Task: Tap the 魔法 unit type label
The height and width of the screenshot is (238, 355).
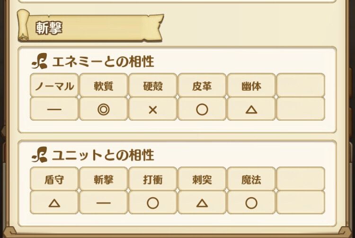Action: 251,179
